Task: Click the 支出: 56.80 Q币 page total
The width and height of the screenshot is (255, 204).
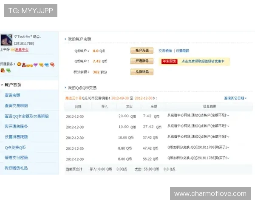Action: click(147, 169)
